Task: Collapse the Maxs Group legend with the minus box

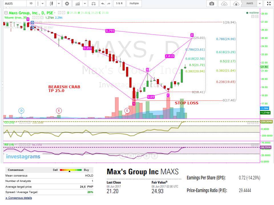Action: (x=5, y=13)
